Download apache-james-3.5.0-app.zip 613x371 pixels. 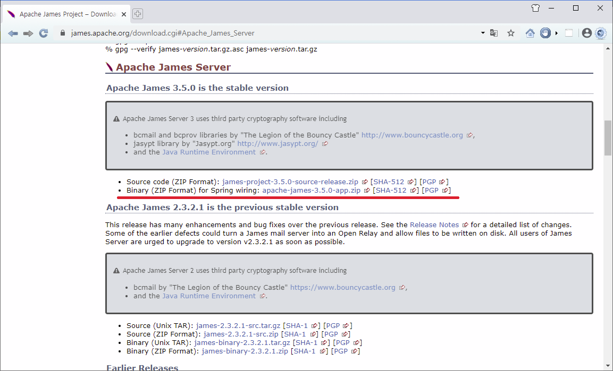point(311,191)
